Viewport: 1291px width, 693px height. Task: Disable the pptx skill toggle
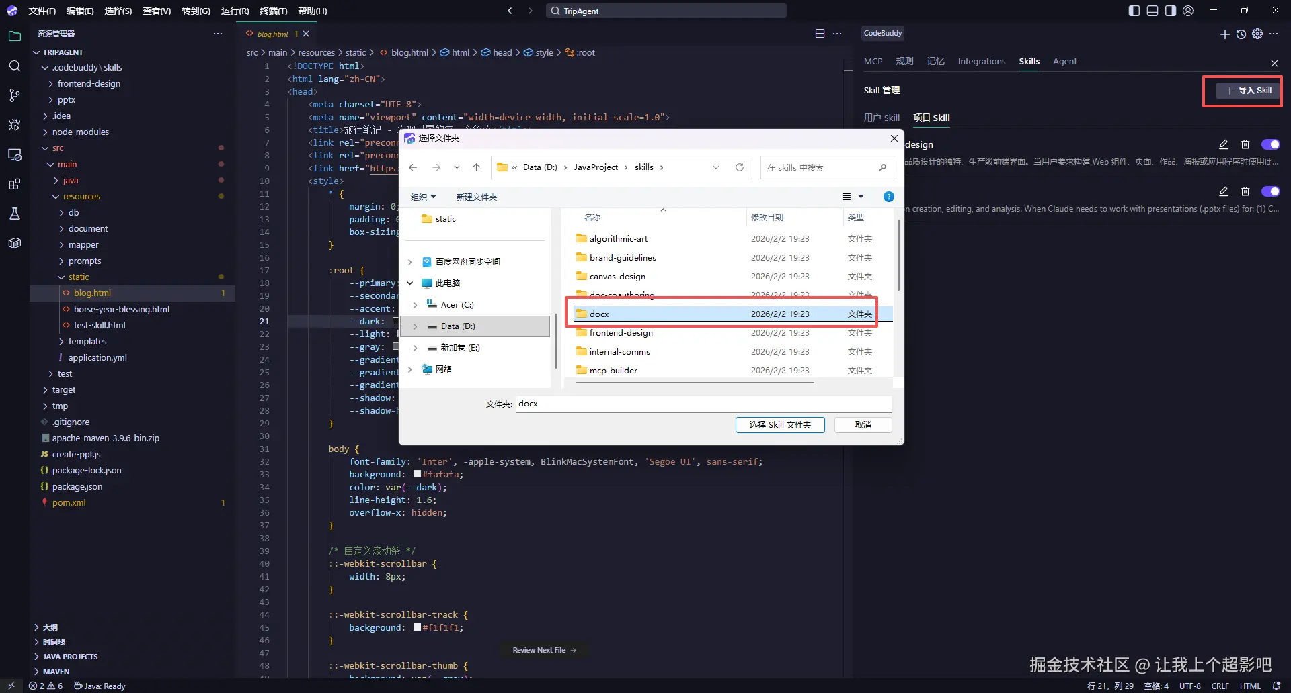click(1270, 191)
